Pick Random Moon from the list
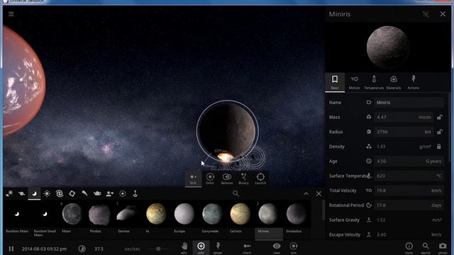 click(17, 217)
